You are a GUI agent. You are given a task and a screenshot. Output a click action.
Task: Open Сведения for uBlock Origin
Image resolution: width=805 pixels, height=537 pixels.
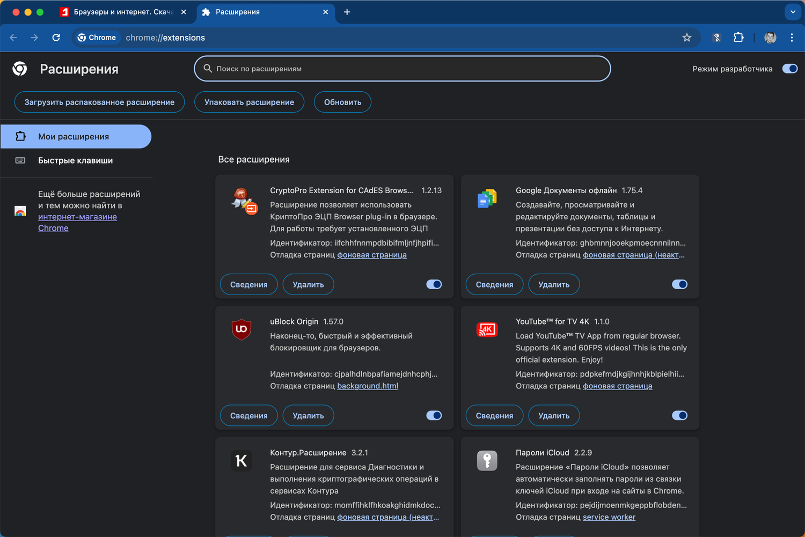coord(249,415)
